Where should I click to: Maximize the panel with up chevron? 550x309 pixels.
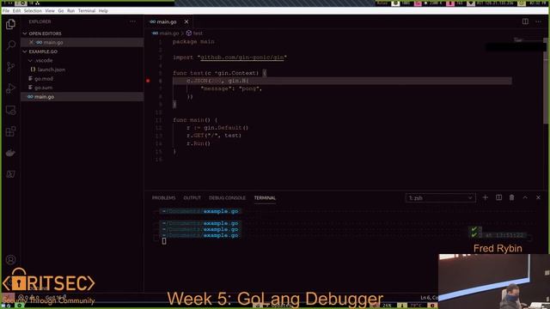(x=525, y=197)
